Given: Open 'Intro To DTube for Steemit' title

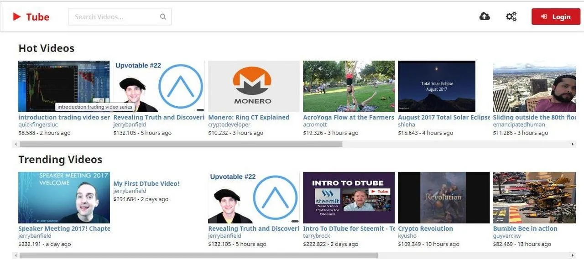Looking at the screenshot, I should pos(349,229).
